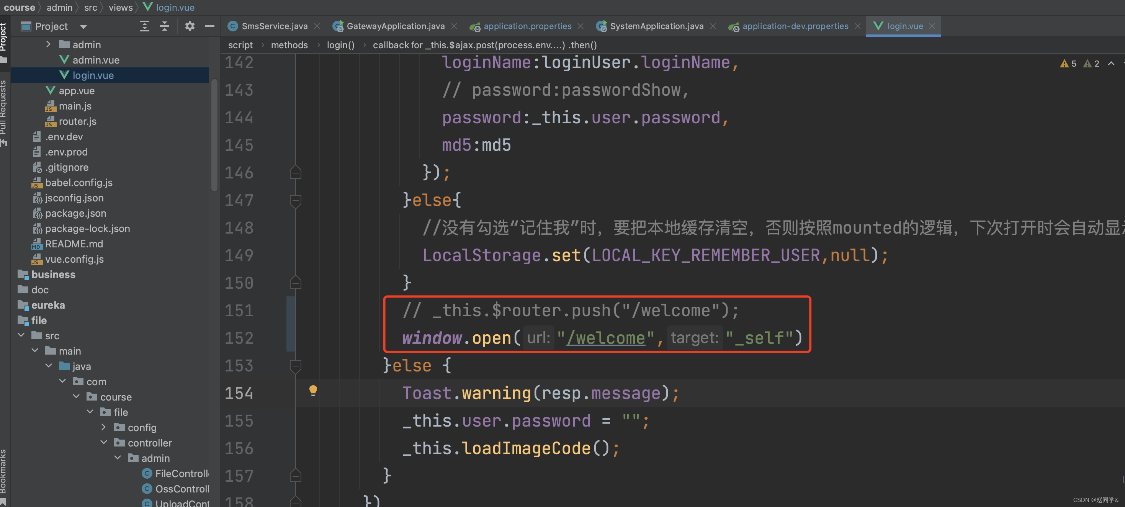Switch to the SmsService.java tab

tap(274, 26)
